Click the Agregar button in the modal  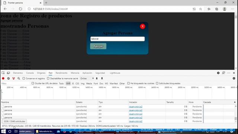coord(98,46)
